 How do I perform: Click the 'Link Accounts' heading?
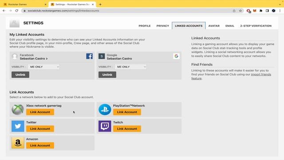tap(22, 92)
